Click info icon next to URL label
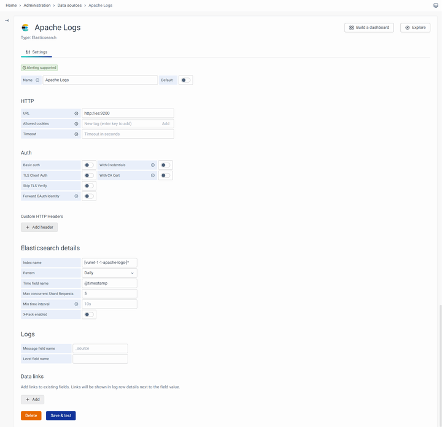442x427 pixels. tap(76, 113)
